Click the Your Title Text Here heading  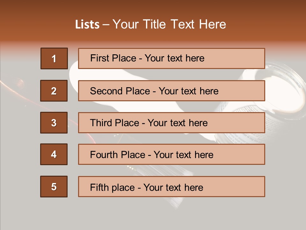[x=169, y=25]
